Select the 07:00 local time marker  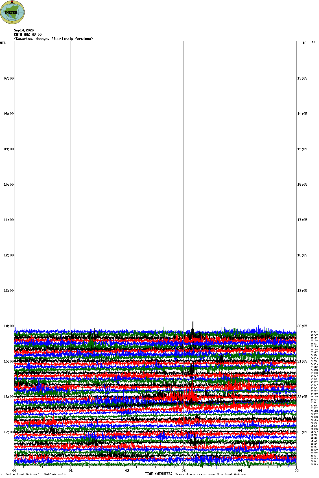[x=8, y=78]
